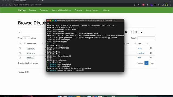Click the drwx------ permission of tmp row
Screen dimensions: 173x97
tap(31, 58)
